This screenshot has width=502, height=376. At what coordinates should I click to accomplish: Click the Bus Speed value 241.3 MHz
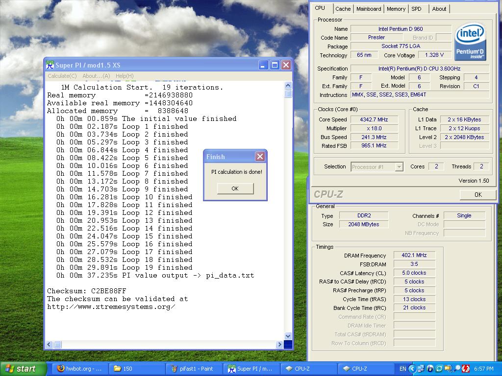pos(374,137)
